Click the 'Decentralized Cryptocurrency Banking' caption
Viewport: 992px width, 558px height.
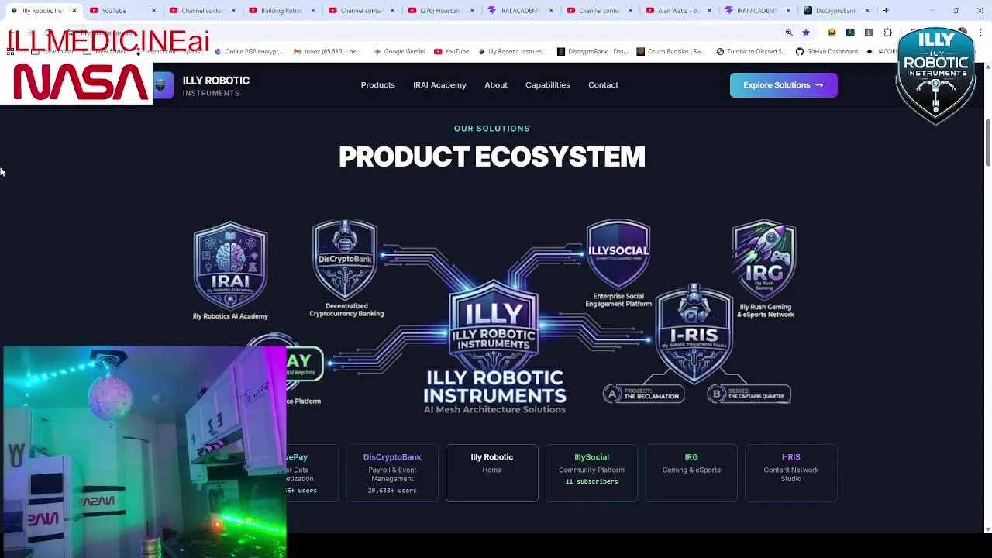pos(346,310)
